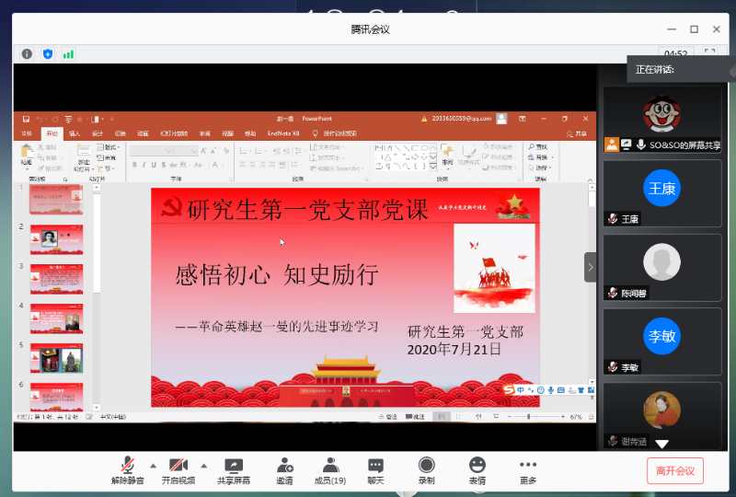Expand video options arrow beside 开启视频
Screen dimensions: 736x497
coord(203,465)
